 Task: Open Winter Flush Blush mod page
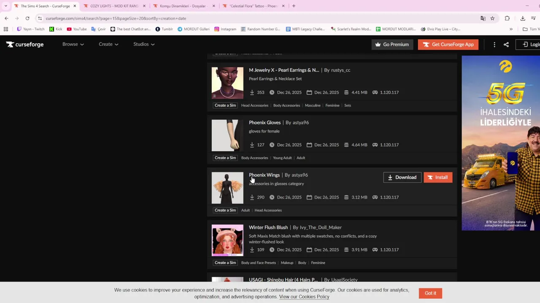pyautogui.click(x=268, y=227)
